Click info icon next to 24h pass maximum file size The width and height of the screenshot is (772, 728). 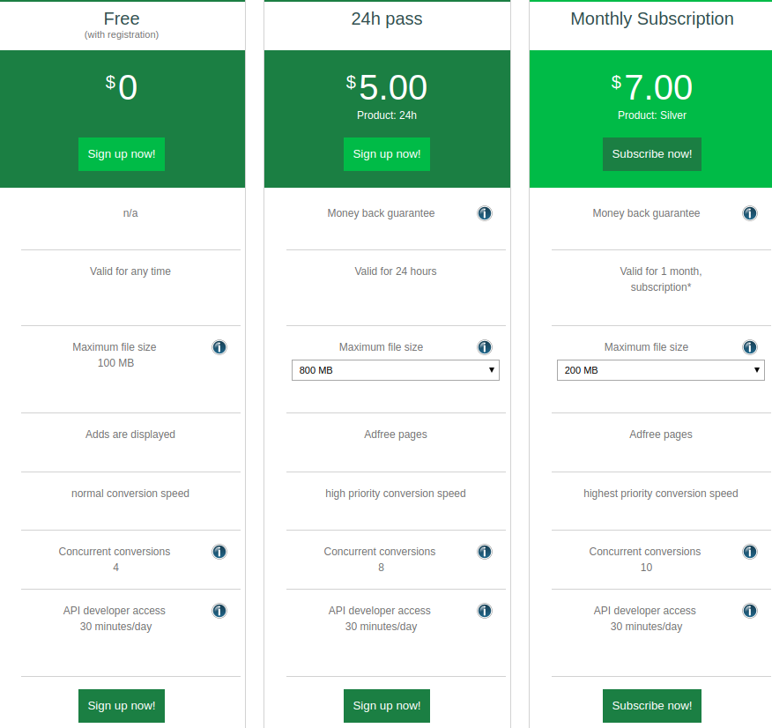(x=485, y=347)
